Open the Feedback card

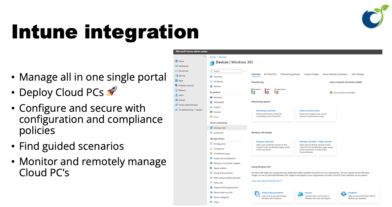[359, 196]
